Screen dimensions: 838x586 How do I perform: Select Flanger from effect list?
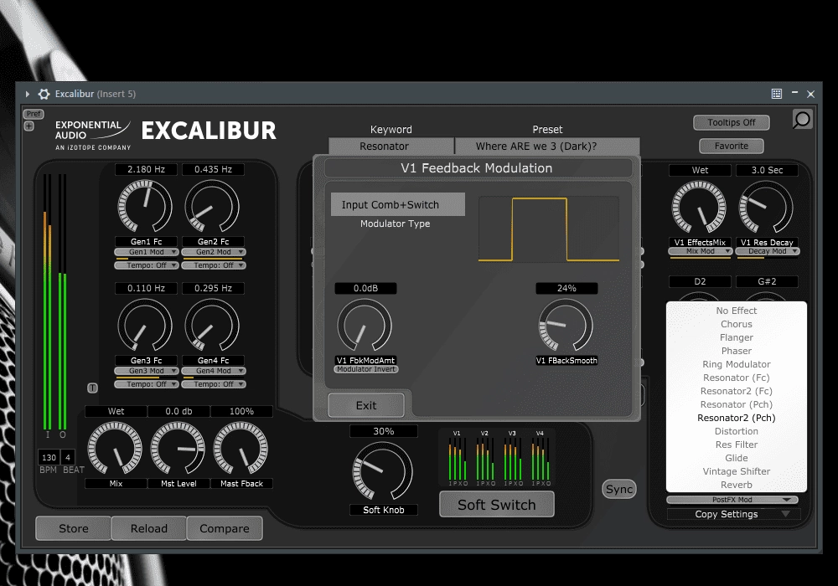737,337
